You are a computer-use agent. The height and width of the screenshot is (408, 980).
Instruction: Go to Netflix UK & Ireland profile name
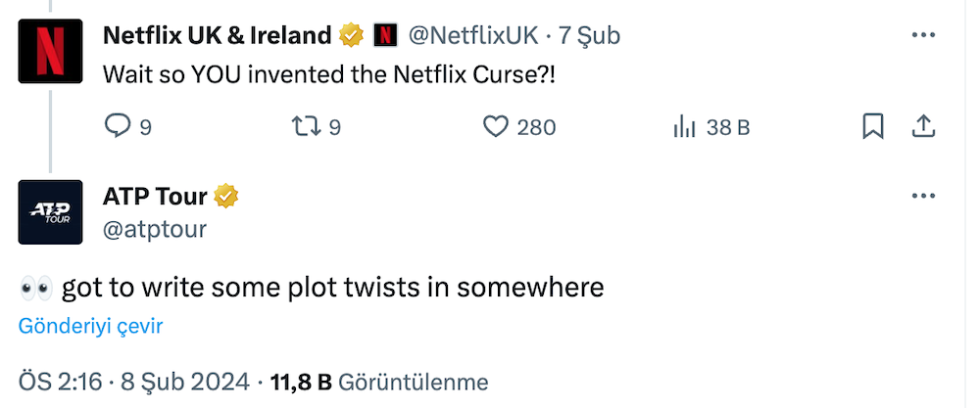pyautogui.click(x=217, y=36)
